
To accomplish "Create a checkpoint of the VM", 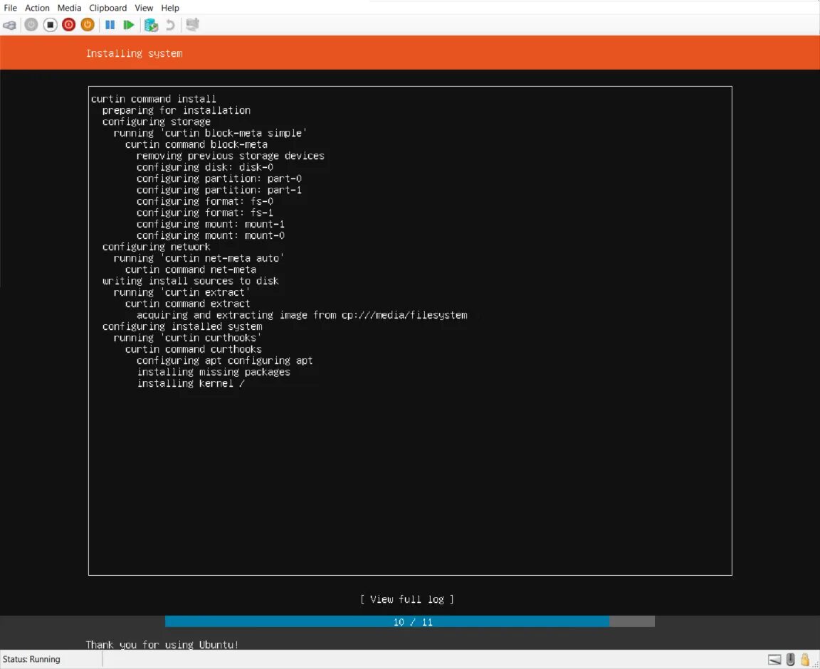I will (x=152, y=24).
